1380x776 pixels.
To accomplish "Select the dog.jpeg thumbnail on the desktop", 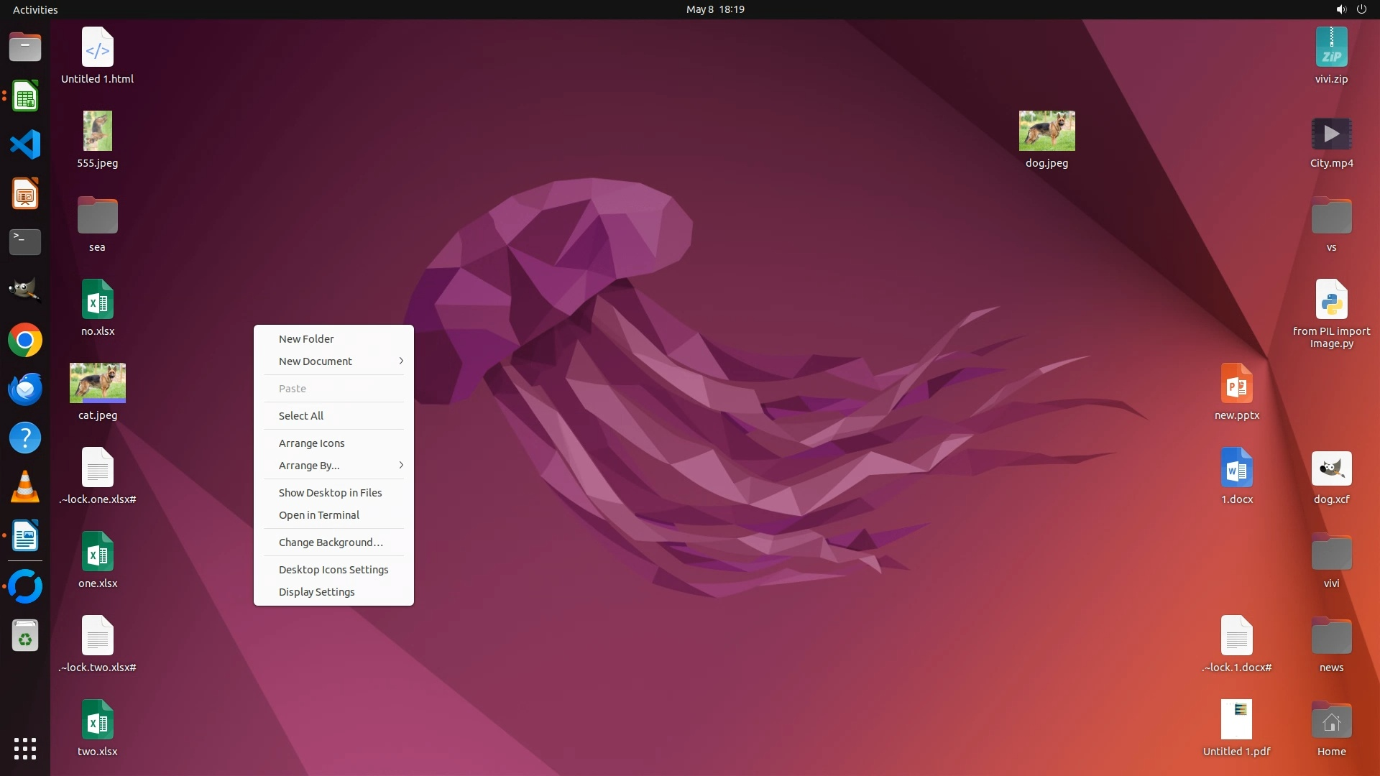I will 1046,131.
